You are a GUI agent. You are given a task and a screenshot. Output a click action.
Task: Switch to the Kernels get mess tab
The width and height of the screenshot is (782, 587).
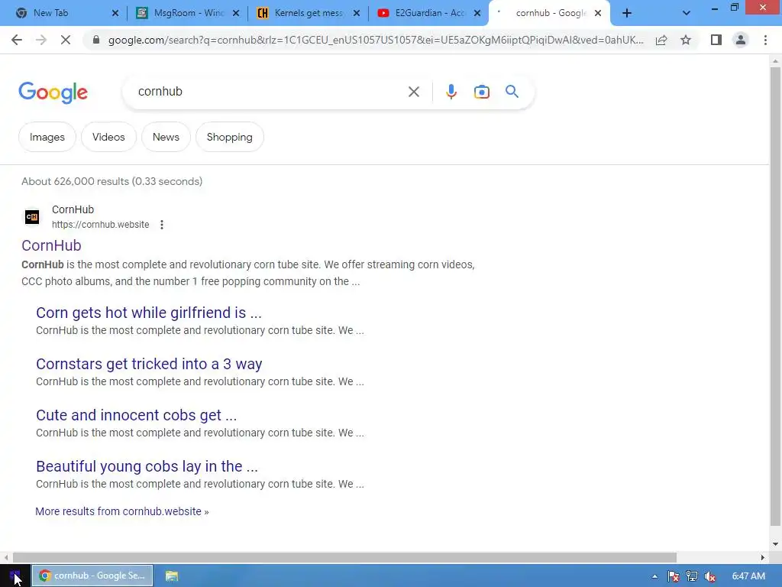[x=308, y=13]
